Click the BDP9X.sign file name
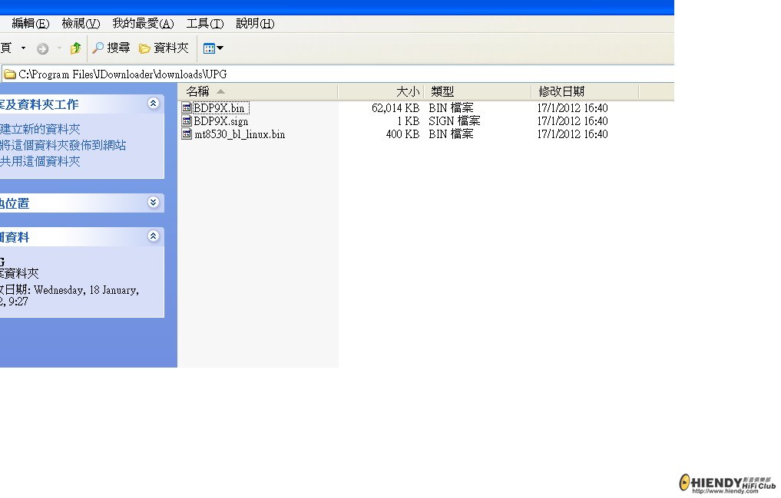 (220, 121)
